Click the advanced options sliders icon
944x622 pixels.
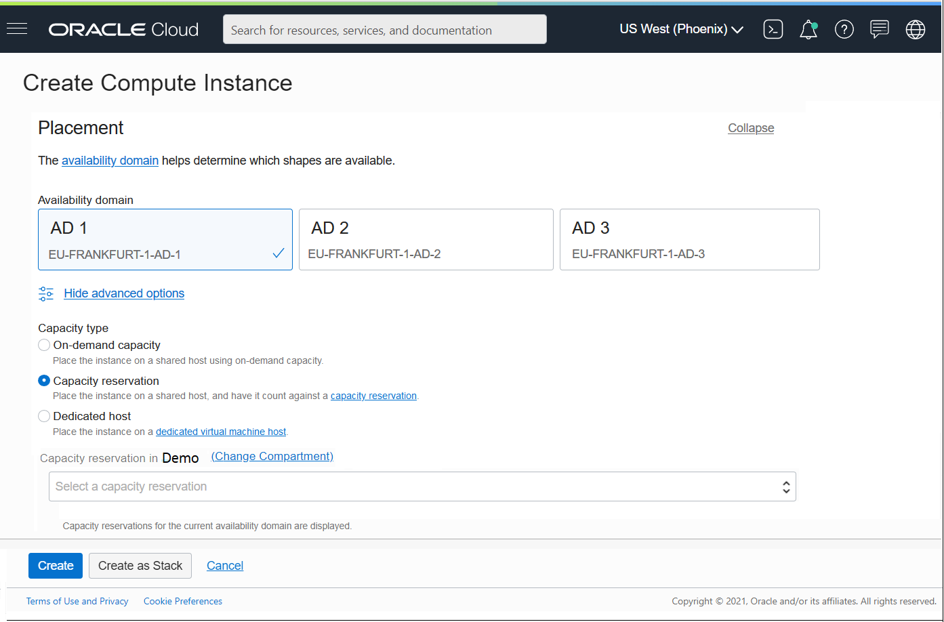point(45,293)
